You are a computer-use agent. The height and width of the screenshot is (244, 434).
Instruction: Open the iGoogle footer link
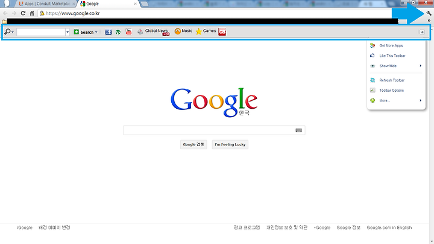[x=25, y=228]
